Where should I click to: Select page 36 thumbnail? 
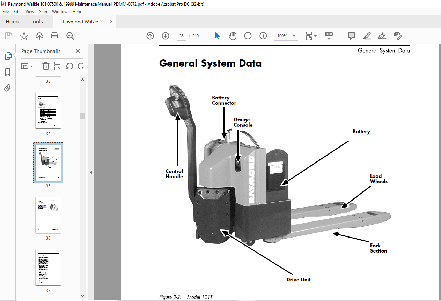[48, 215]
